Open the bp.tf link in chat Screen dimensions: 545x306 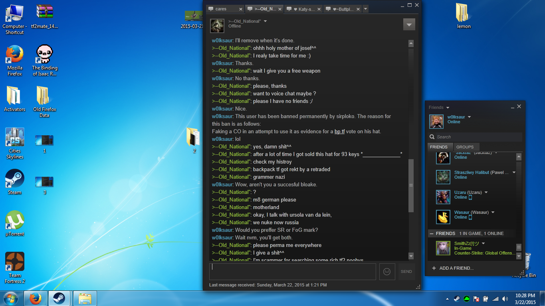point(339,132)
